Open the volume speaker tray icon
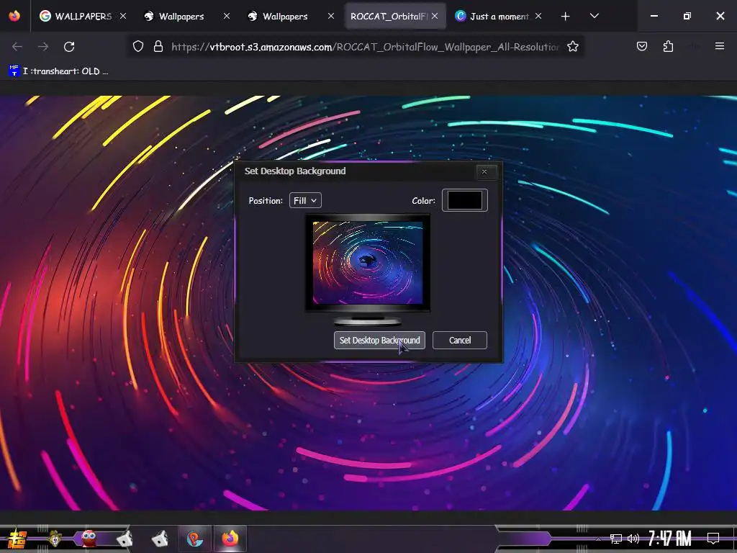 point(633,539)
